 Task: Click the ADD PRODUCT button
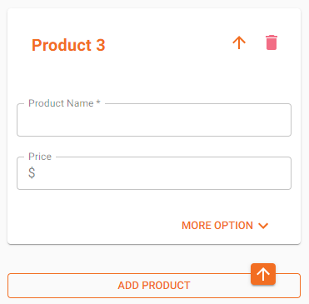[154, 286]
